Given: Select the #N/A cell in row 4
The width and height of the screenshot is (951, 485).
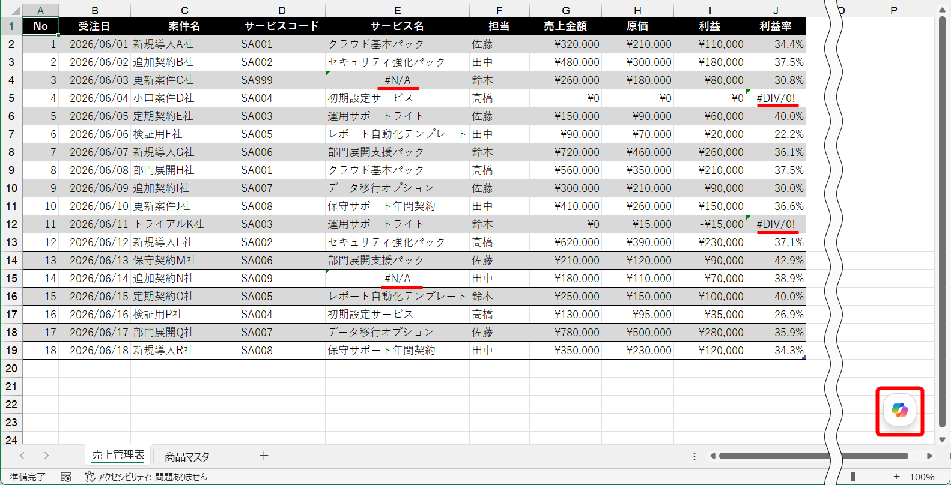Looking at the screenshot, I should 397,80.
